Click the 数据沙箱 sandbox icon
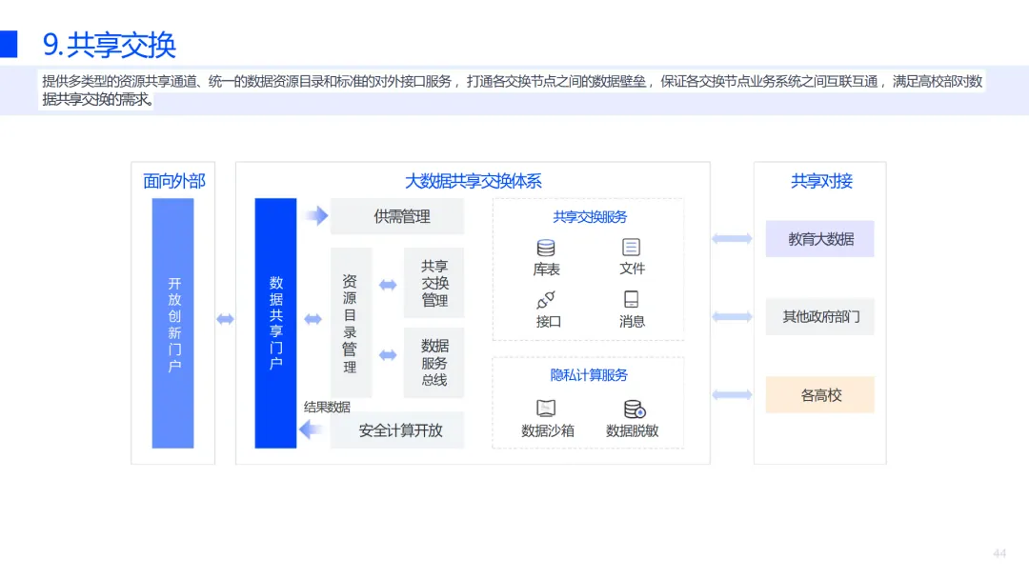The height and width of the screenshot is (579, 1029). [x=546, y=409]
